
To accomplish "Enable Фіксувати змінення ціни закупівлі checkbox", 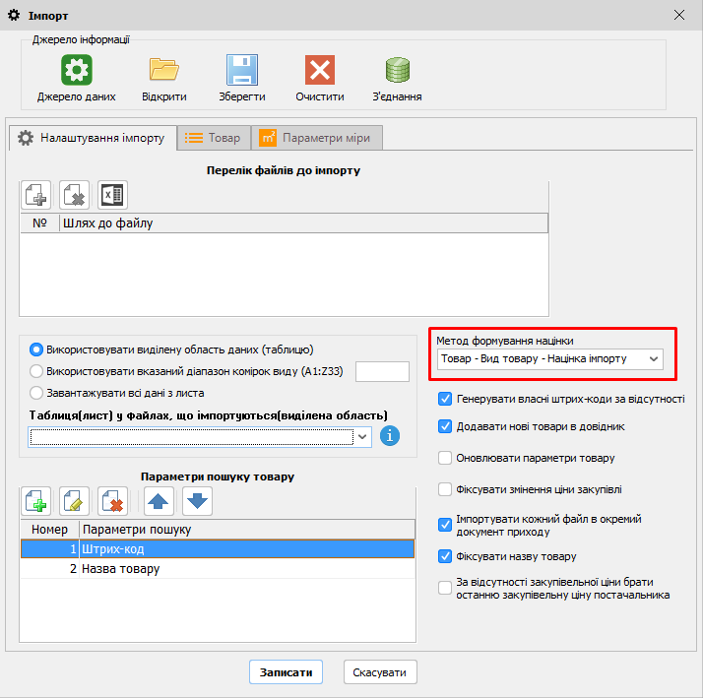I will coord(445,489).
